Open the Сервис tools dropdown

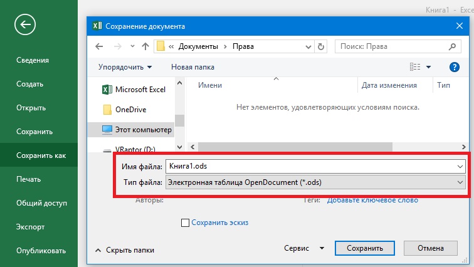click(303, 248)
